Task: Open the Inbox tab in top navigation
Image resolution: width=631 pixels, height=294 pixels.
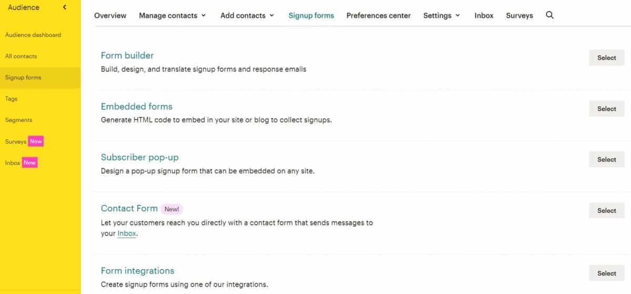Action: click(484, 15)
